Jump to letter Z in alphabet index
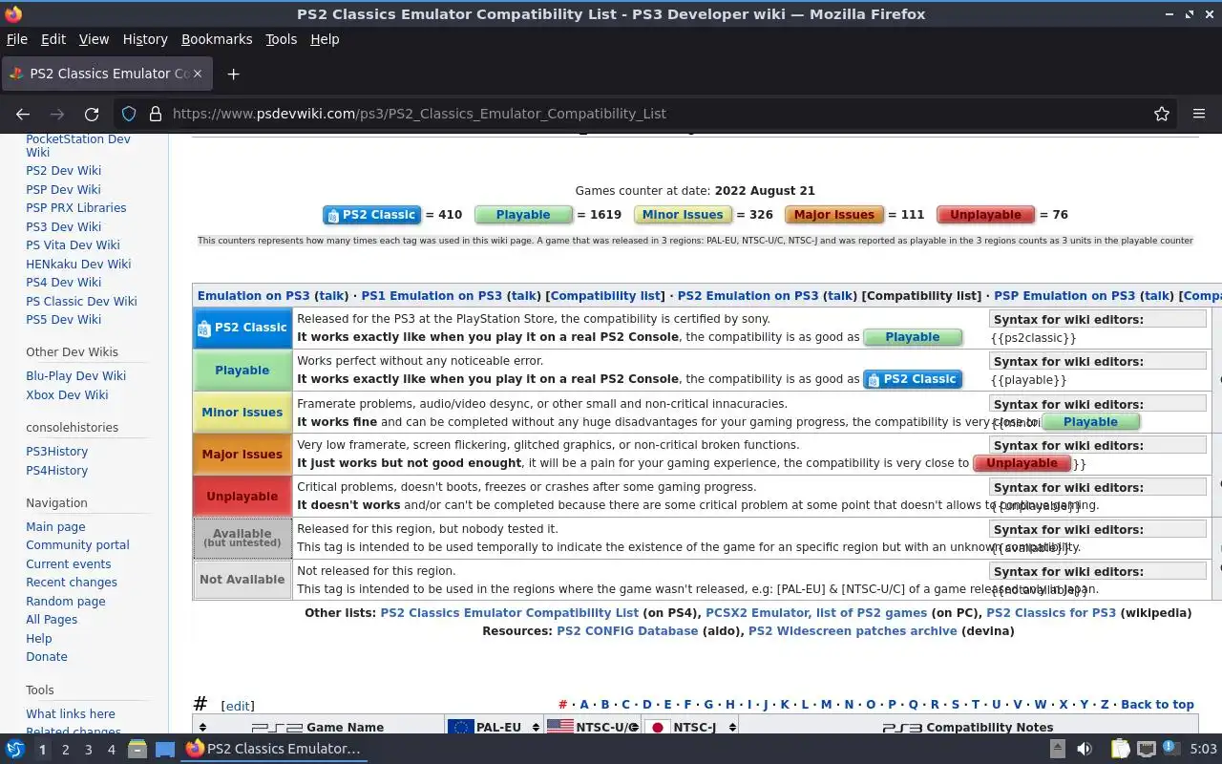The width and height of the screenshot is (1222, 764). [x=1105, y=705]
